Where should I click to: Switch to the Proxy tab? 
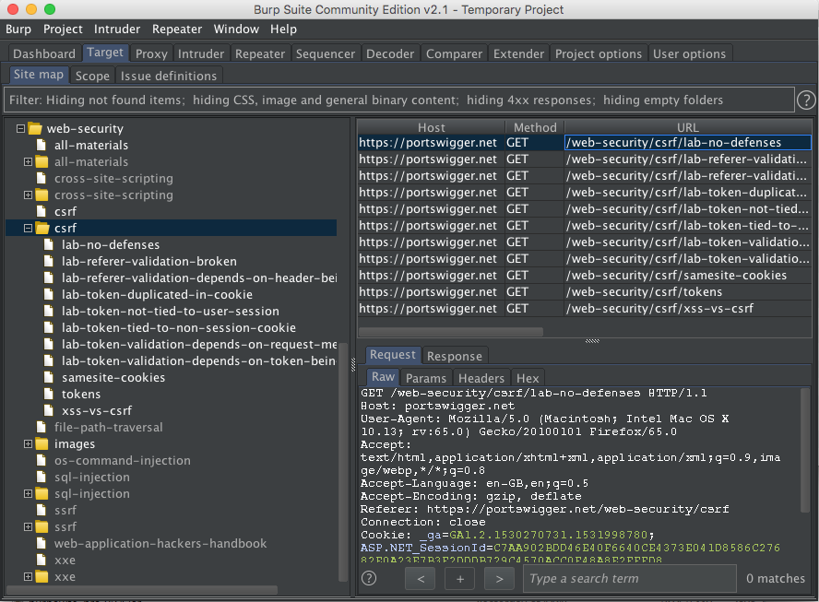pyautogui.click(x=150, y=53)
